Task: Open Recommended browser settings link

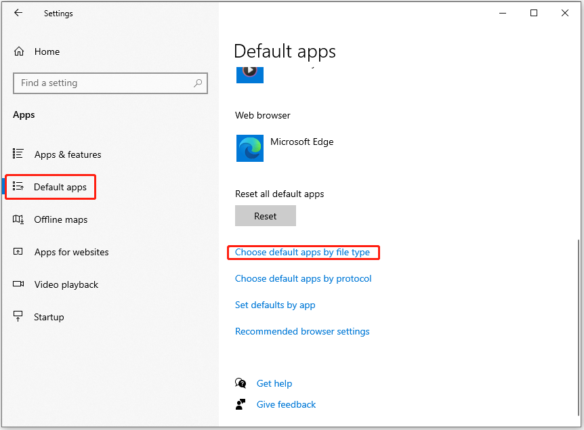Action: (302, 331)
